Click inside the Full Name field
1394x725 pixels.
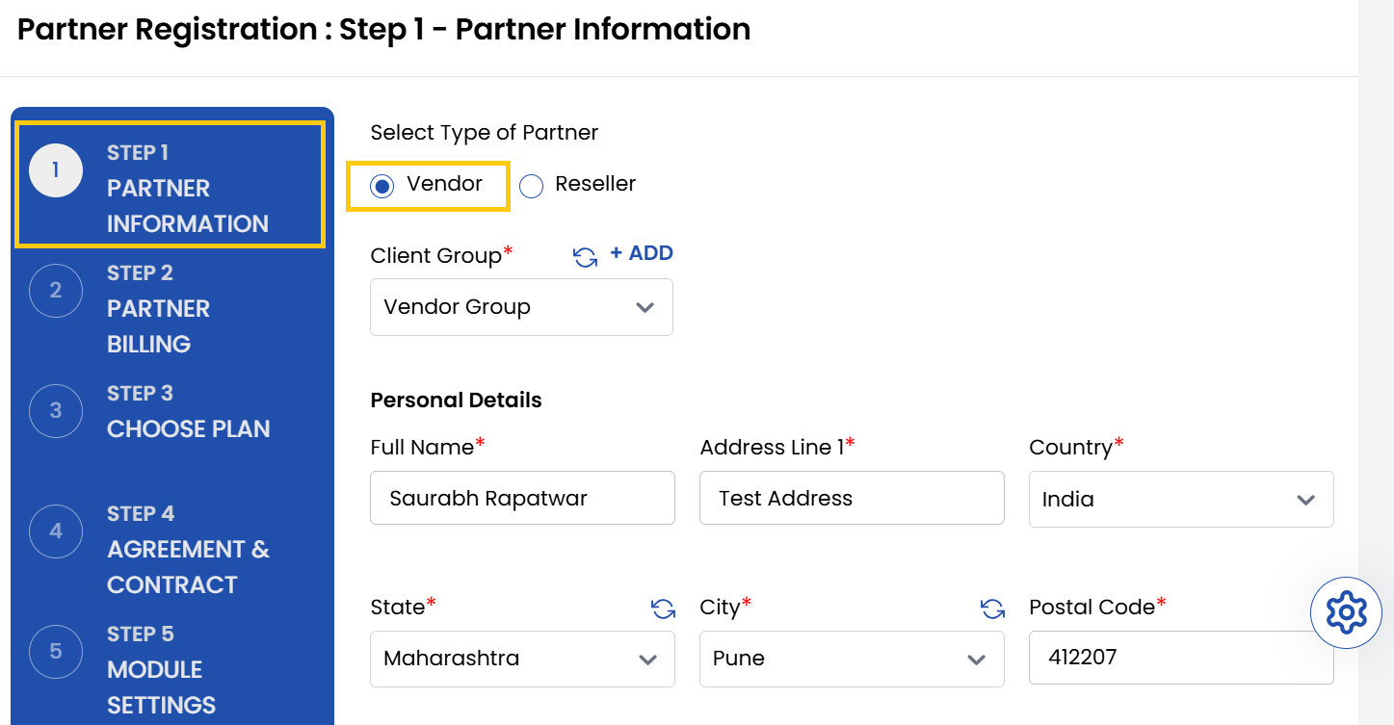coord(521,498)
